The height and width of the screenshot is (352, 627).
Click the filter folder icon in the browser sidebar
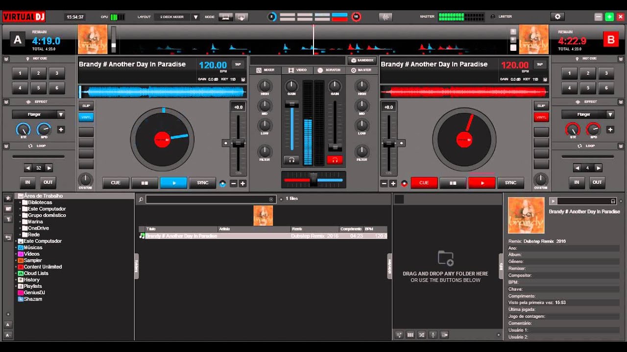8,219
